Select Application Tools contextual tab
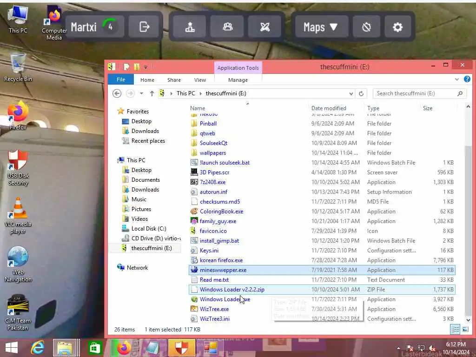Viewport: 476px width, 357px height. 238,68
